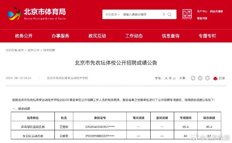Click the search keyword input field

click(x=141, y=15)
